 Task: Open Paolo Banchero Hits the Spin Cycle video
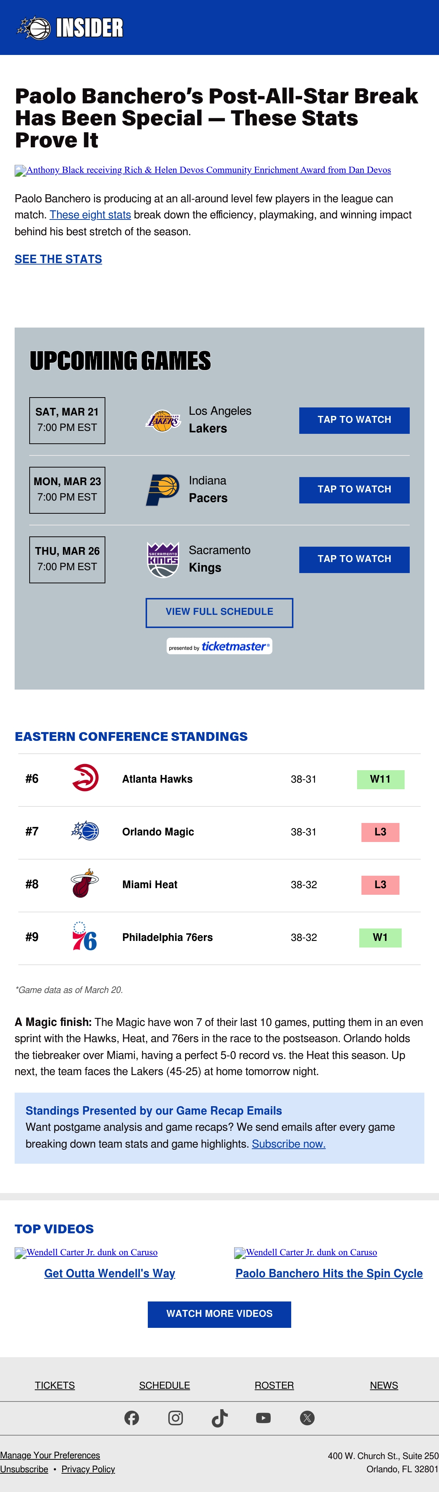tap(329, 1273)
